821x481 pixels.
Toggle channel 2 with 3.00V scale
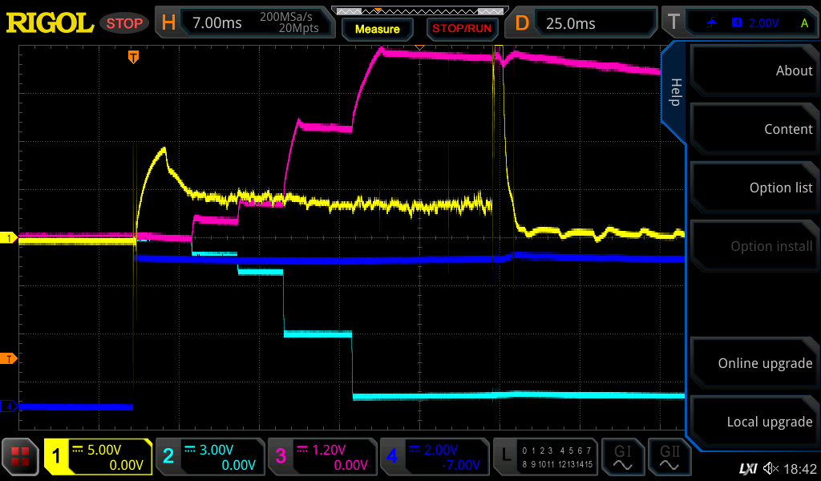coord(210,457)
